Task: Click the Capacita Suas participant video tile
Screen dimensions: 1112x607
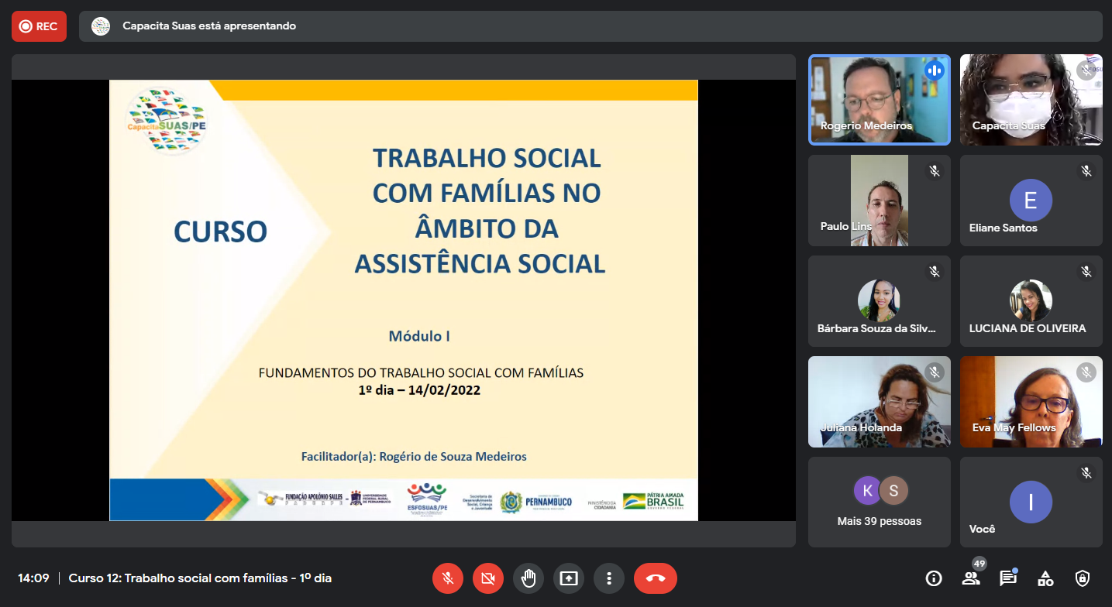Action: tap(1031, 100)
